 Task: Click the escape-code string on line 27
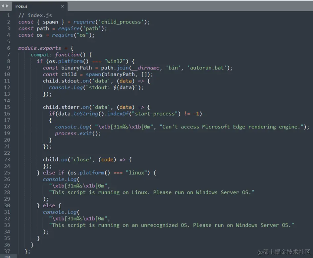tap(78, 186)
